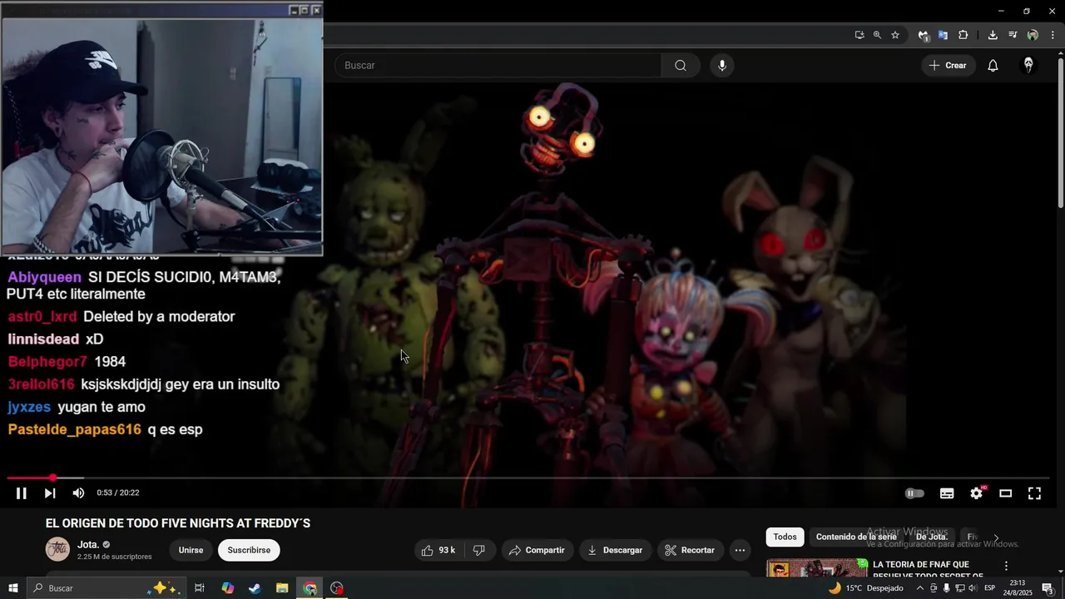The height and width of the screenshot is (599, 1065).
Task: Open Task View on the taskbar
Action: pos(200,588)
